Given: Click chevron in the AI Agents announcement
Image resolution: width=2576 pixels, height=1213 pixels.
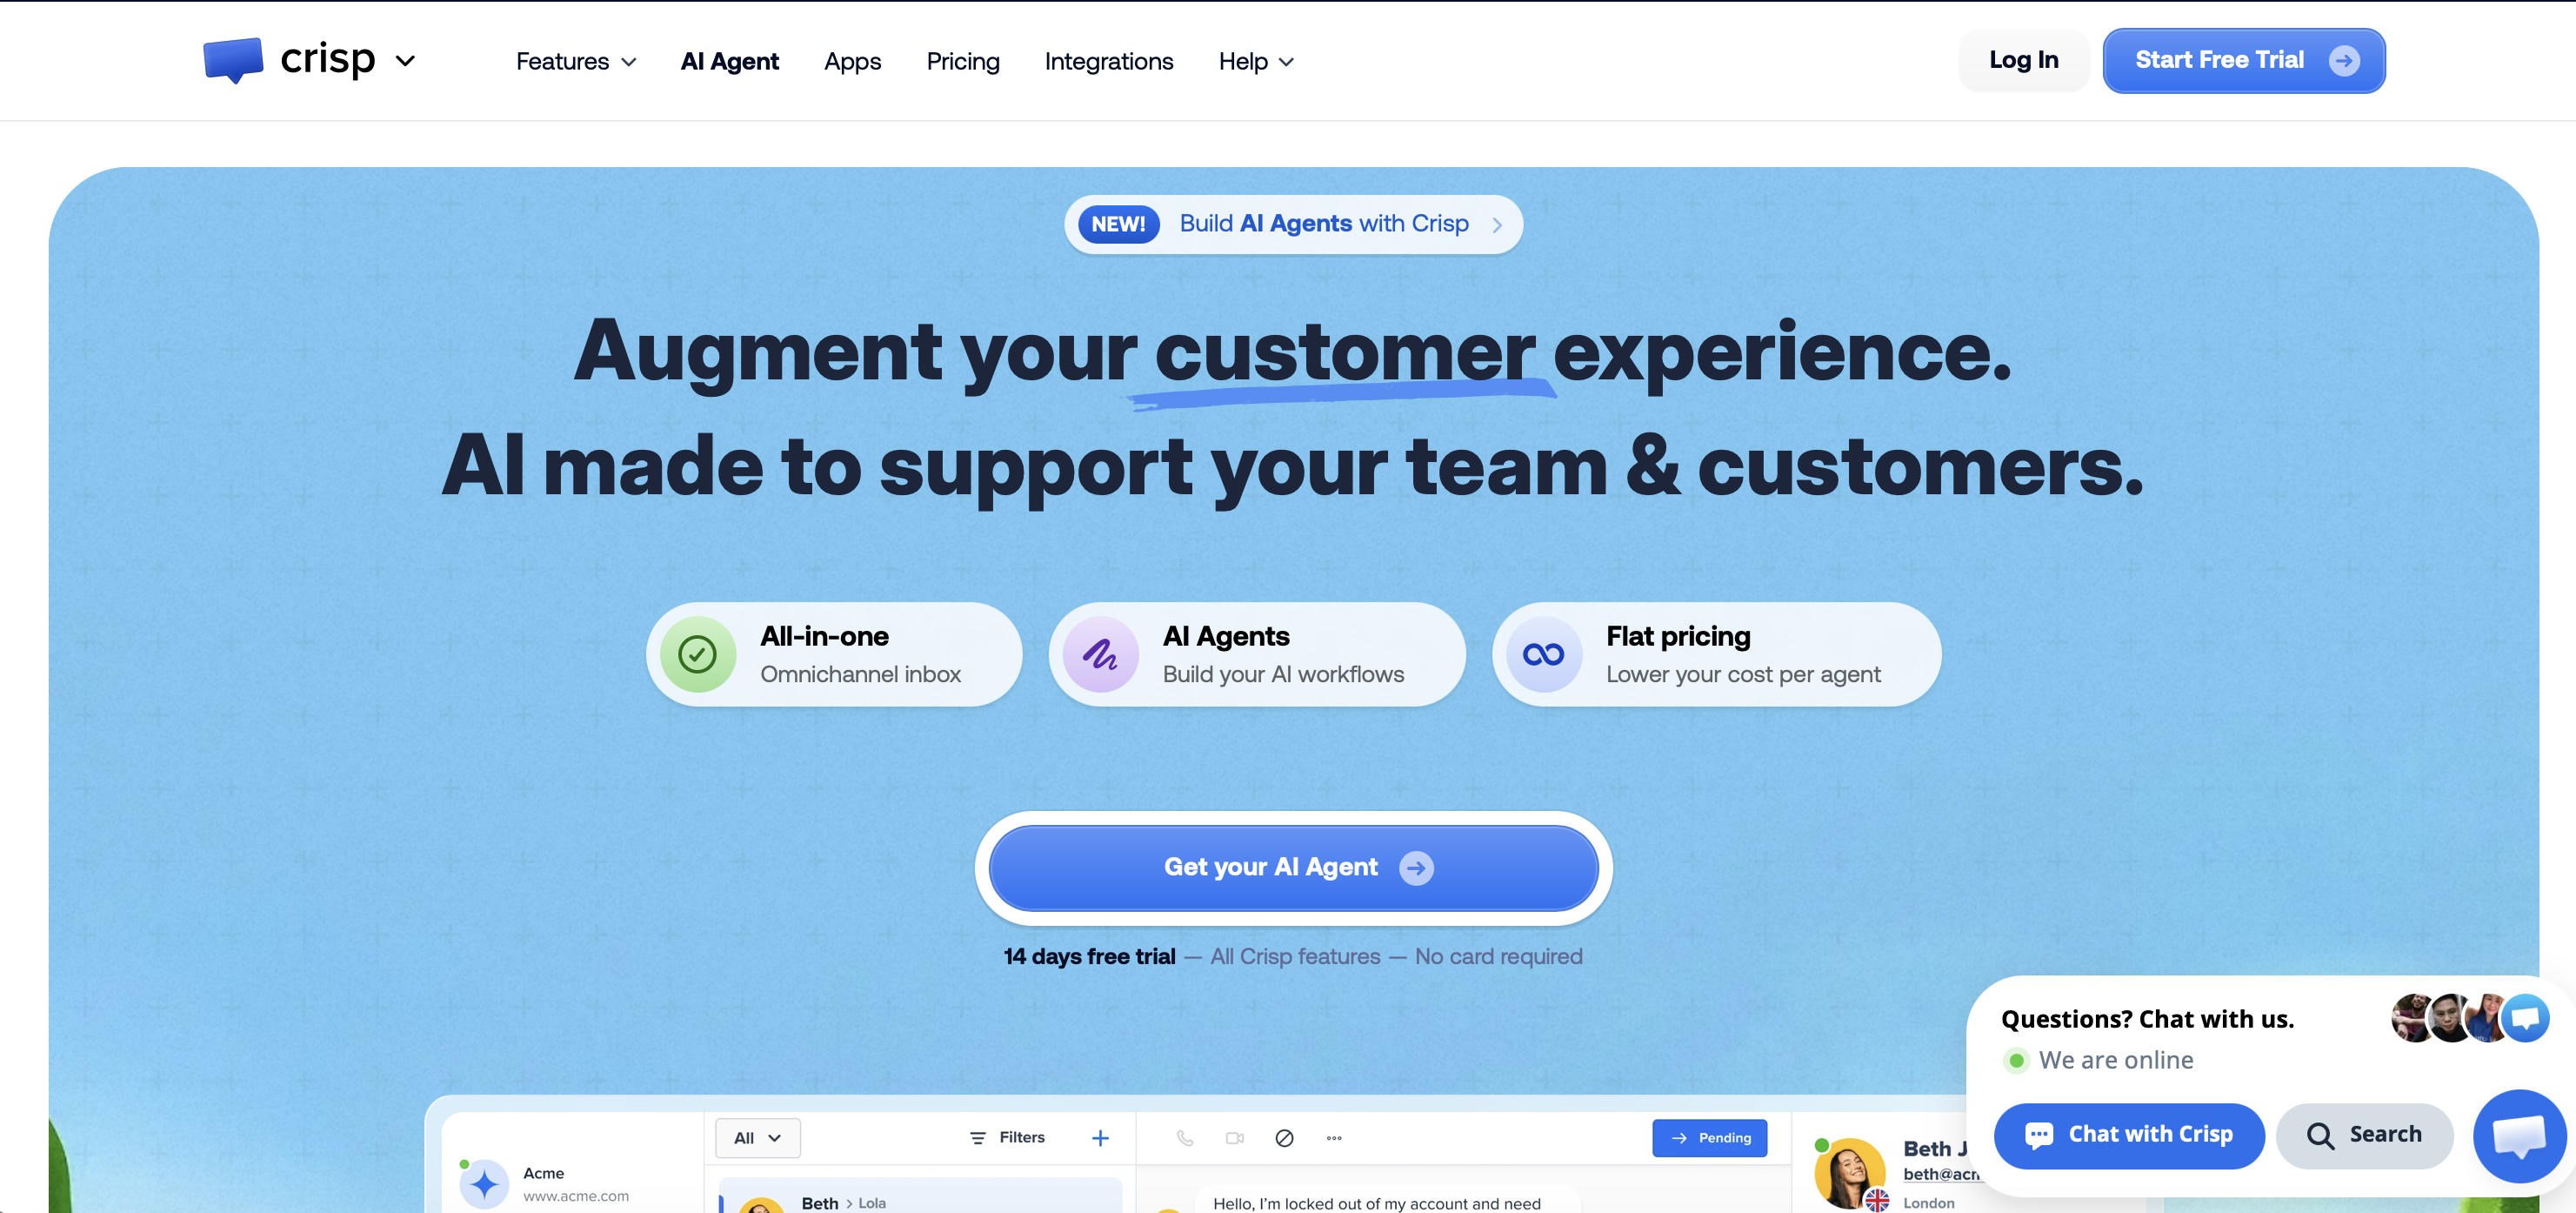Looking at the screenshot, I should 1497,225.
